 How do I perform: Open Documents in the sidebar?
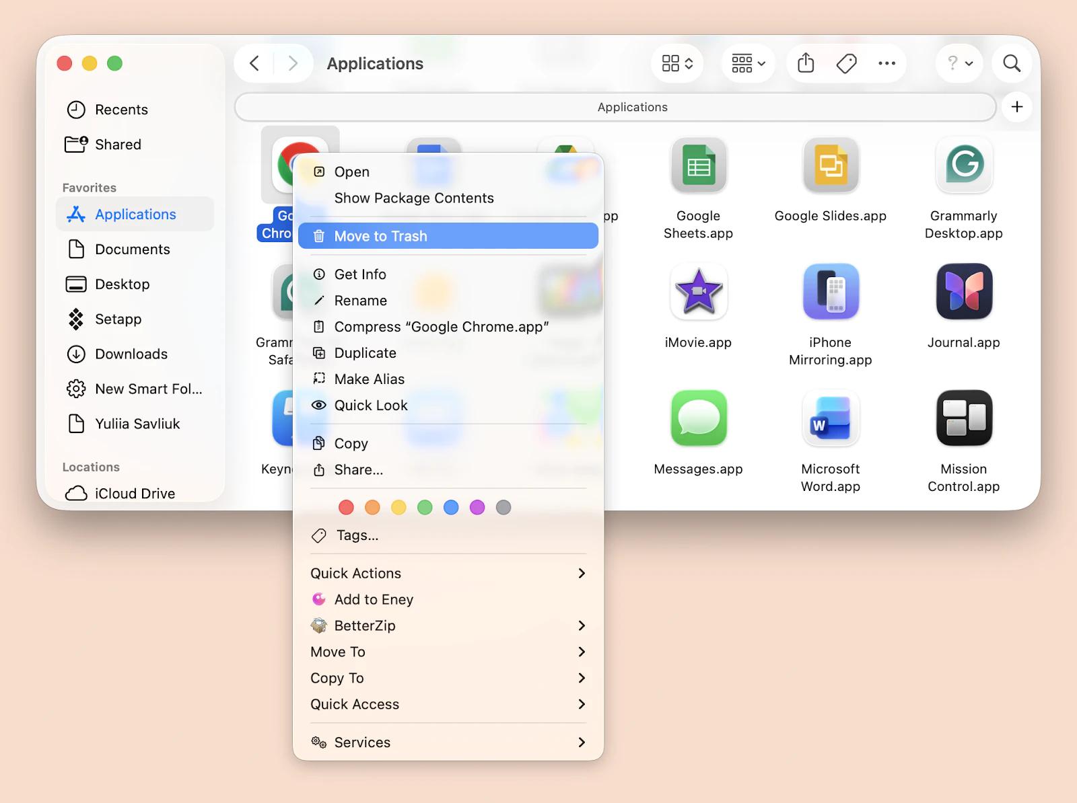(x=133, y=250)
